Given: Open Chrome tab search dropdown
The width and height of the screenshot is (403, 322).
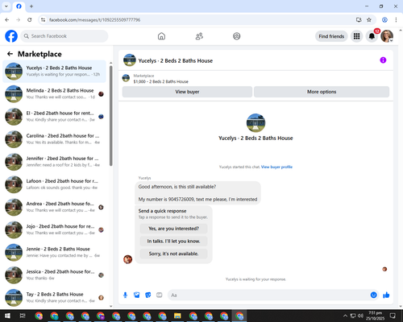Looking at the screenshot, I should [6, 6].
